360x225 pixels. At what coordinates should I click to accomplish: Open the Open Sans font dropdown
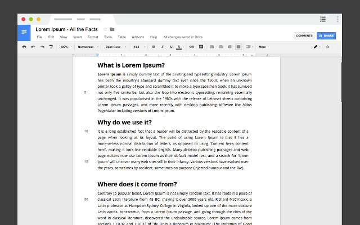coord(116,47)
